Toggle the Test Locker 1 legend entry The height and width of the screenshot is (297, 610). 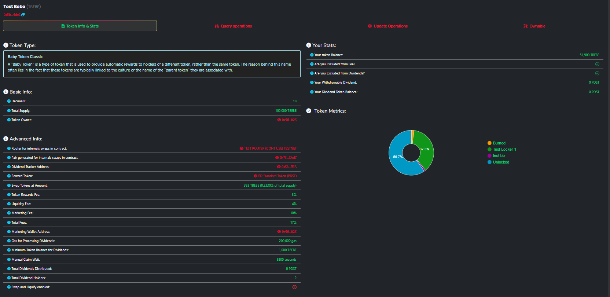click(504, 149)
